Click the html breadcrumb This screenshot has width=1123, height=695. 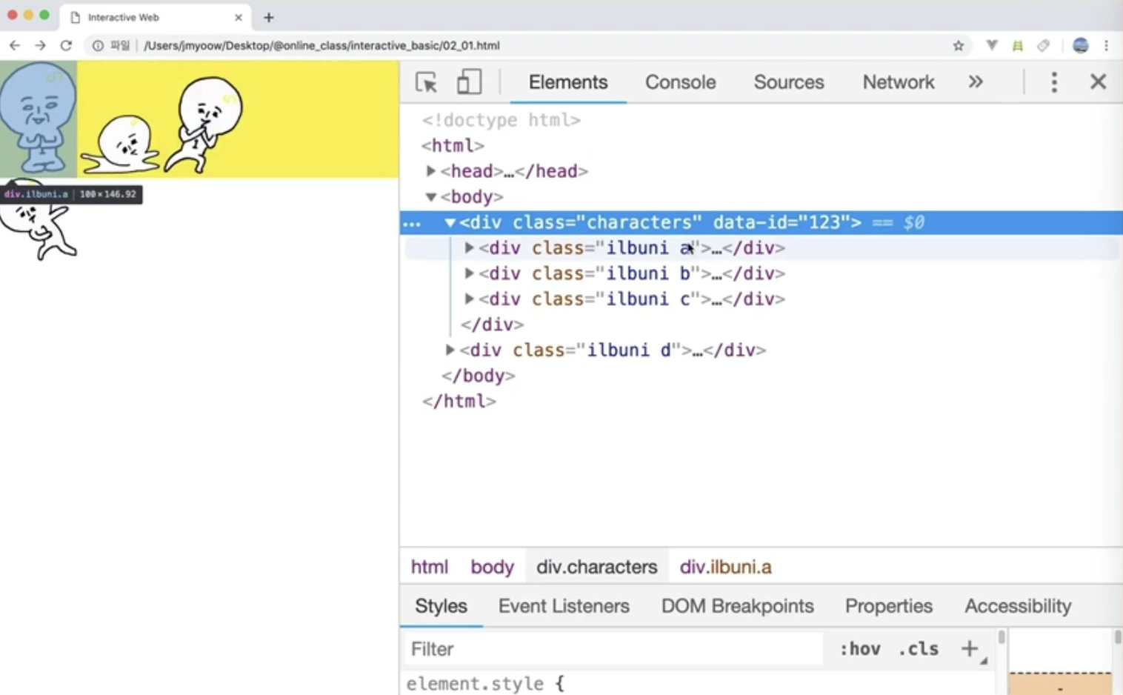(x=430, y=567)
